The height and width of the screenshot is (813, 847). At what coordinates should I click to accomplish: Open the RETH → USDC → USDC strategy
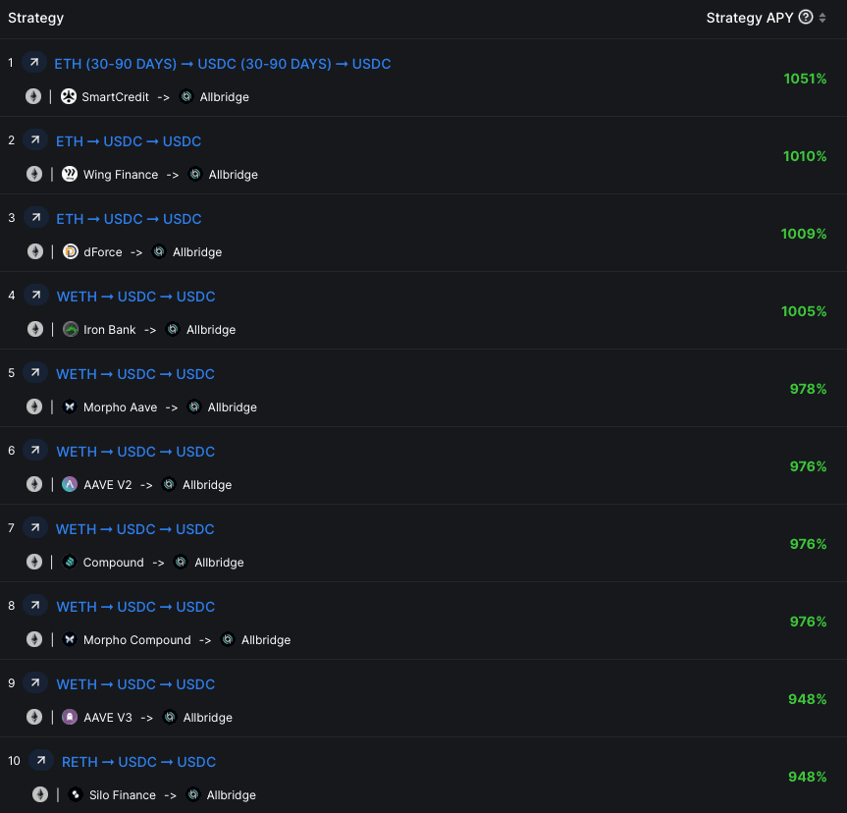(138, 762)
